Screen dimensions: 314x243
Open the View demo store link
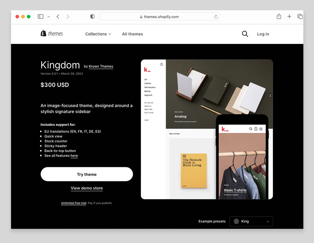click(87, 188)
